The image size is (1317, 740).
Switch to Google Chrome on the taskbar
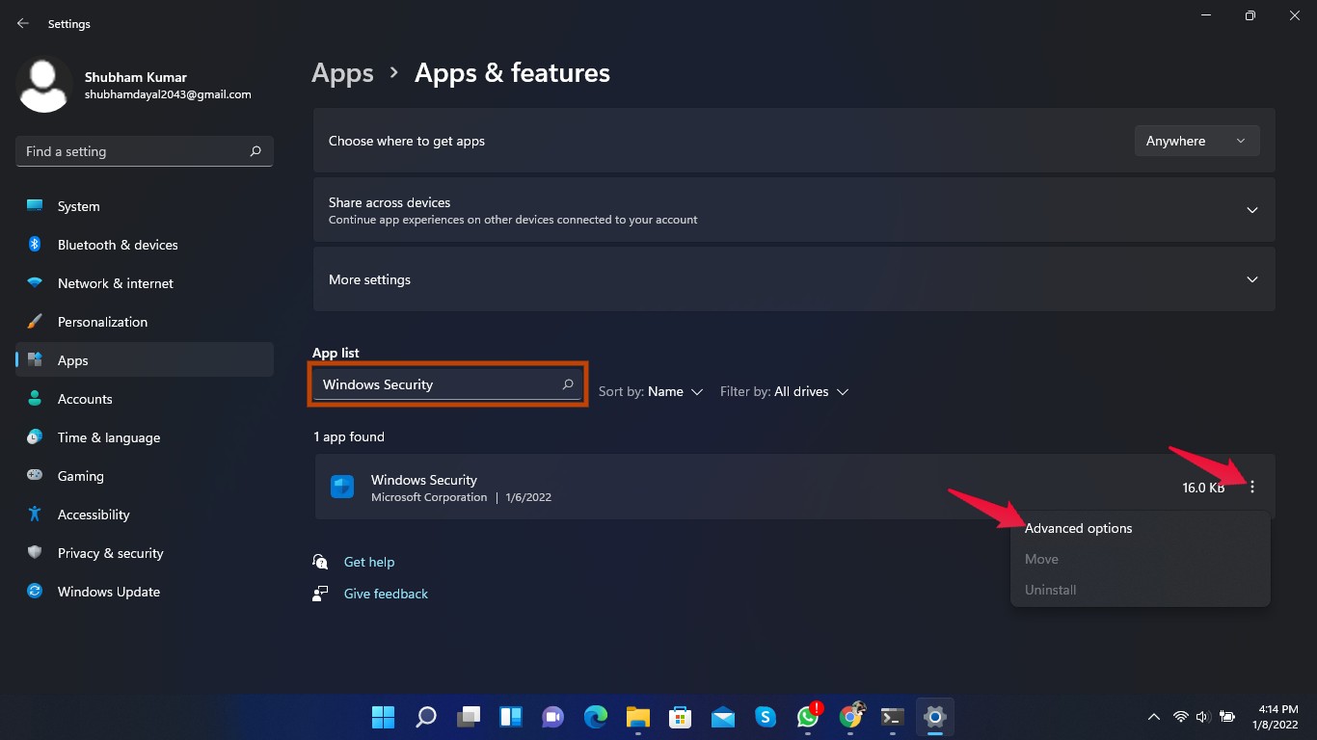pos(850,717)
